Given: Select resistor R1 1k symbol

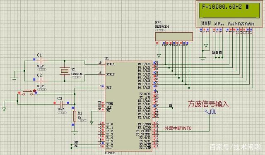Looking at the screenshot, I should 75,116.
